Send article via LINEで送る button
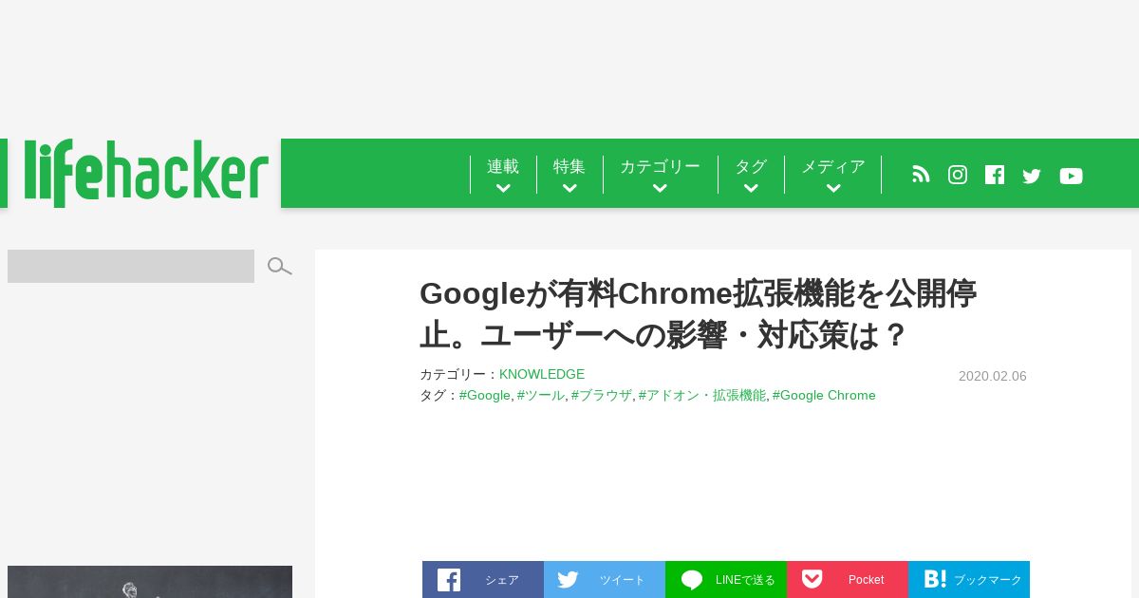 tap(726, 579)
